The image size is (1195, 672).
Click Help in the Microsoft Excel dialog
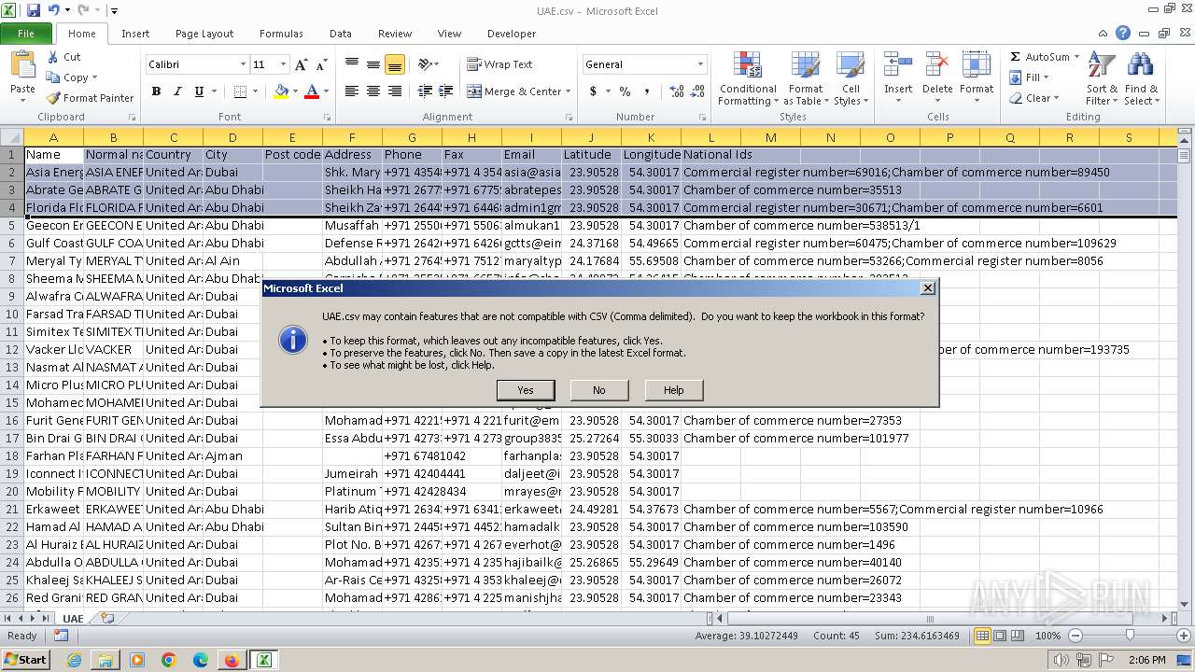point(673,390)
